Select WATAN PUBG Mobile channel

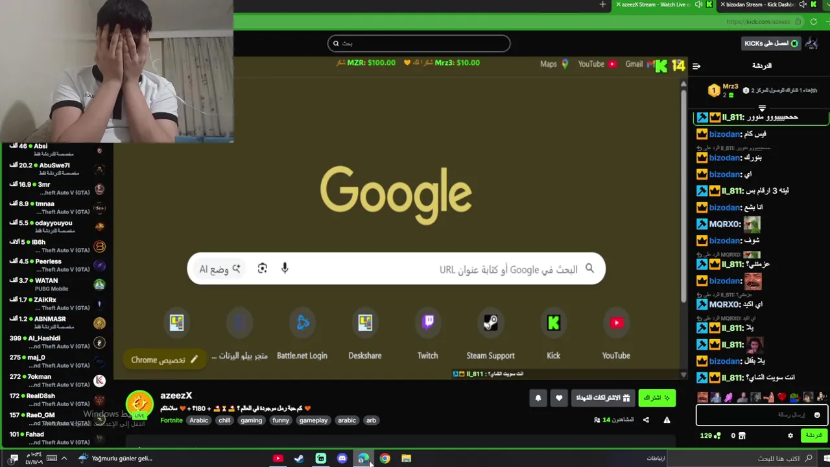pos(57,285)
